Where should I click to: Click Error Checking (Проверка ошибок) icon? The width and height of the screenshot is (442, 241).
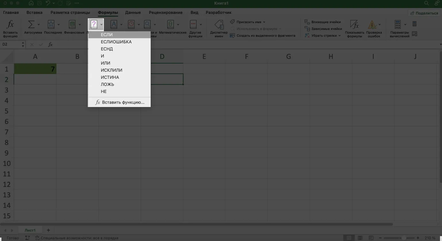[x=372, y=25]
